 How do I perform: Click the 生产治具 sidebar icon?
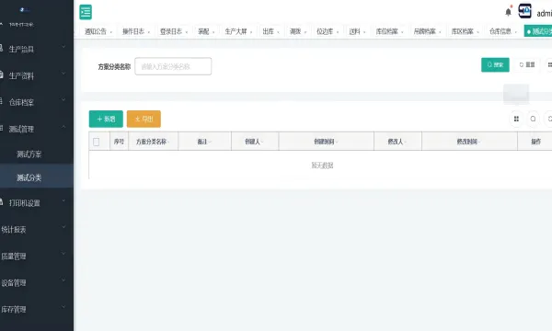[x=2, y=48]
